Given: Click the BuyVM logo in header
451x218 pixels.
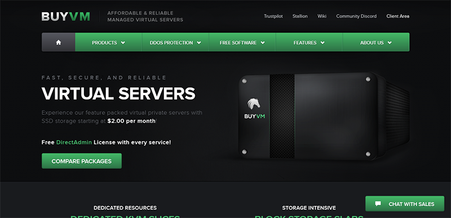Looking at the screenshot, I should (66, 16).
